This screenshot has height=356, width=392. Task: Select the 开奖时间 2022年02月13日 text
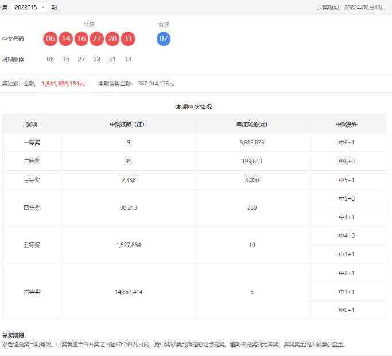coord(351,7)
